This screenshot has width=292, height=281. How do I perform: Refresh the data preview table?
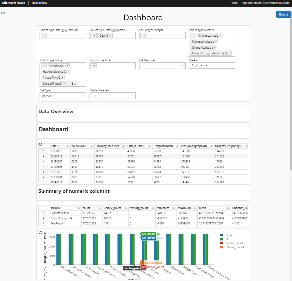(x=40, y=144)
